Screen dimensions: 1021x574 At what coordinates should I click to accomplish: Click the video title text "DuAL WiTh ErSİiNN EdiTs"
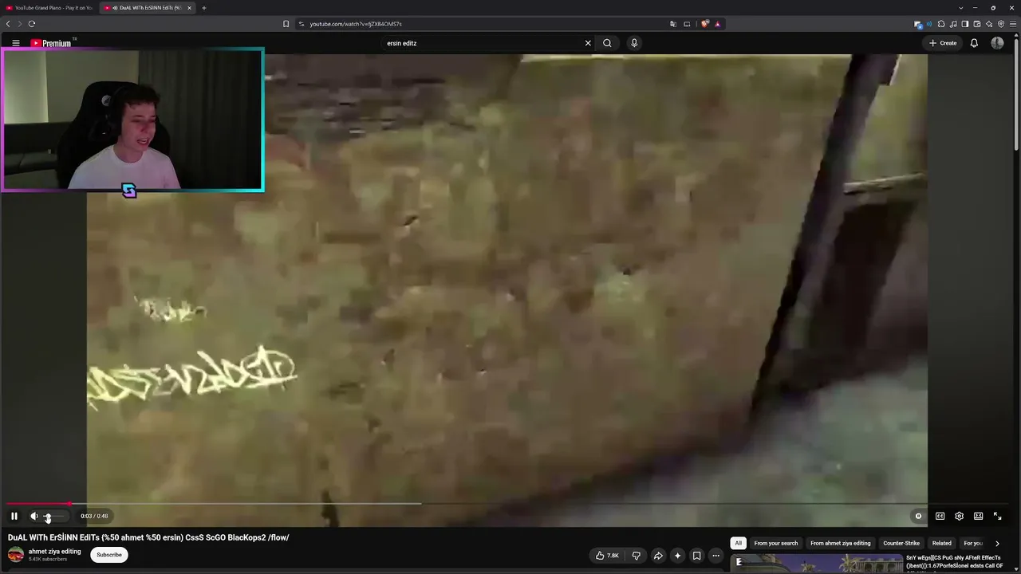53,537
